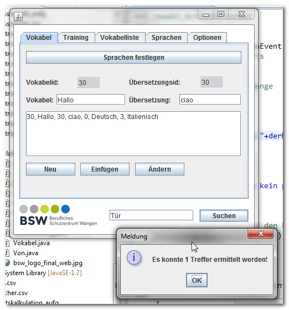Focus the Vokabelid field showing 30
The image size is (289, 310).
pyautogui.click(x=89, y=82)
